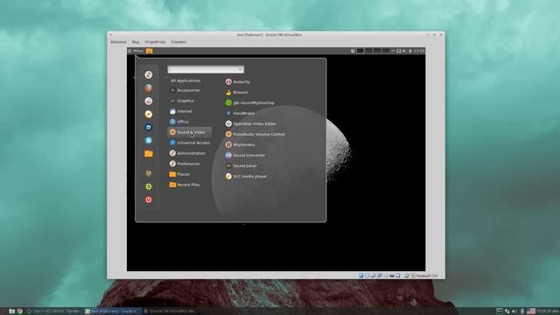Click the green logout icon in favorites

(x=149, y=186)
